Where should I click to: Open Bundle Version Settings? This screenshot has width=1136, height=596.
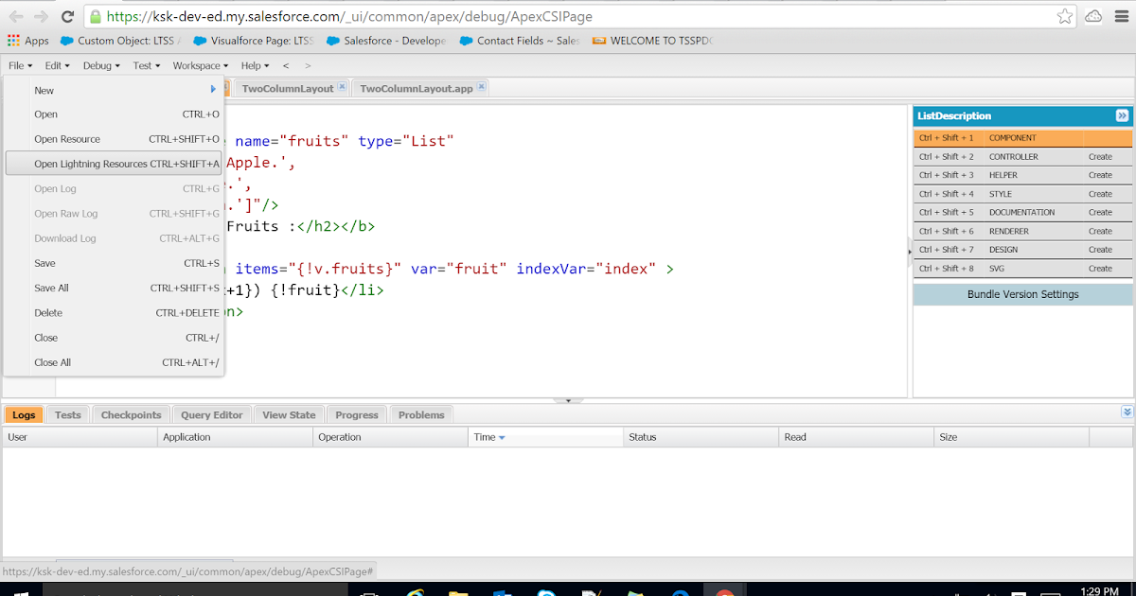(1022, 294)
